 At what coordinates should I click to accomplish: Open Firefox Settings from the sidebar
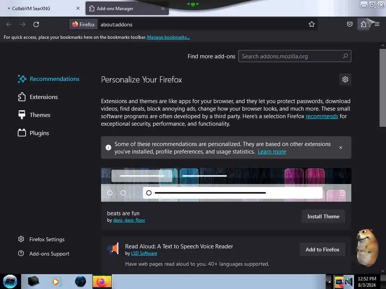tap(41, 239)
